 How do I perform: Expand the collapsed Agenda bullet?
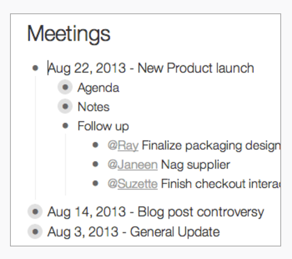point(65,87)
